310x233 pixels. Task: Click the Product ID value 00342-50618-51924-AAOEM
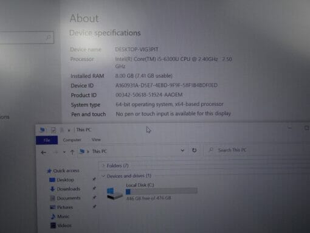coord(149,95)
